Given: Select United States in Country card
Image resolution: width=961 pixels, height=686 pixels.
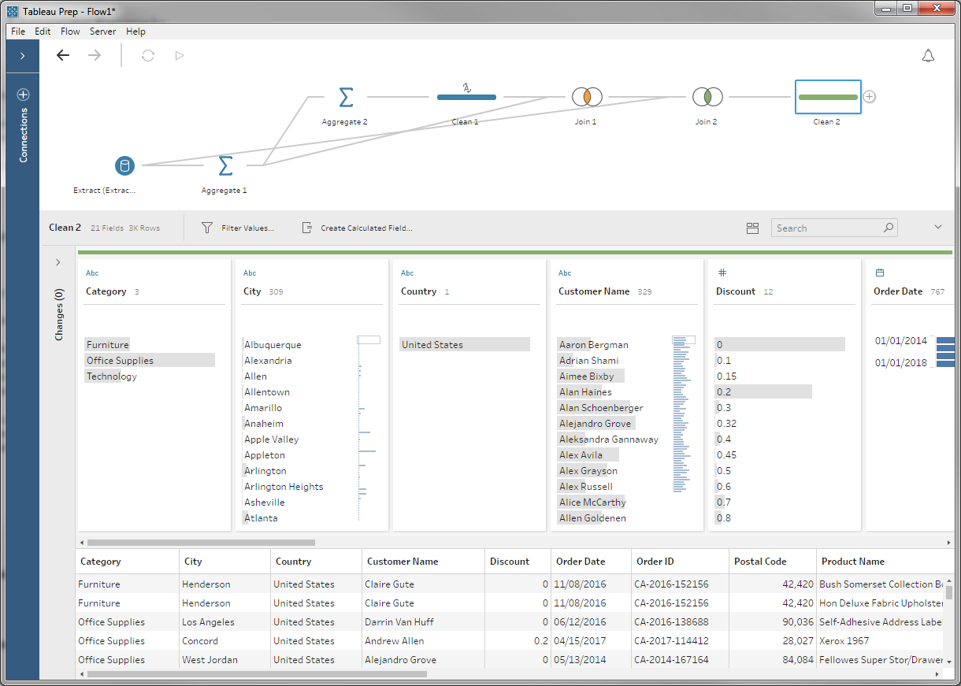Looking at the screenshot, I should 465,344.
